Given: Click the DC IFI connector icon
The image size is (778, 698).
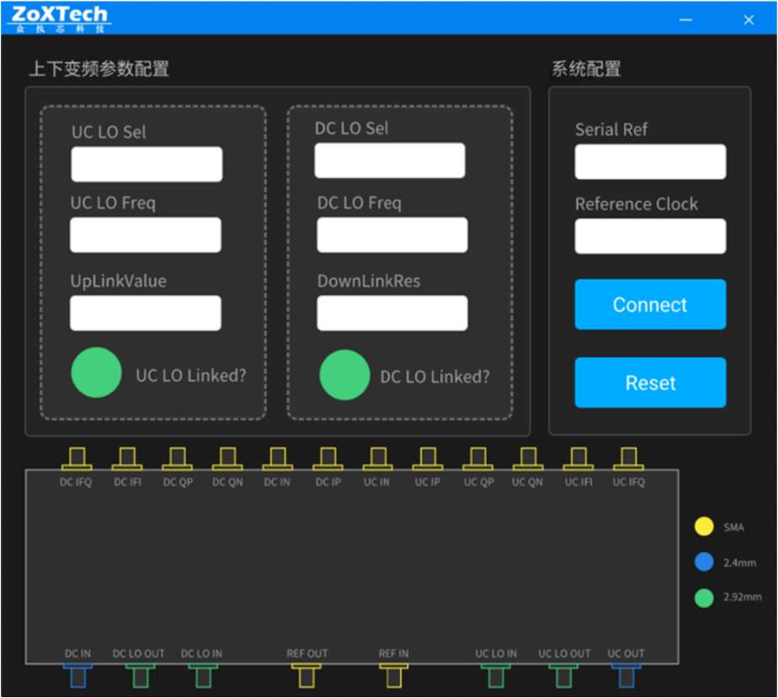Looking at the screenshot, I should [127, 458].
